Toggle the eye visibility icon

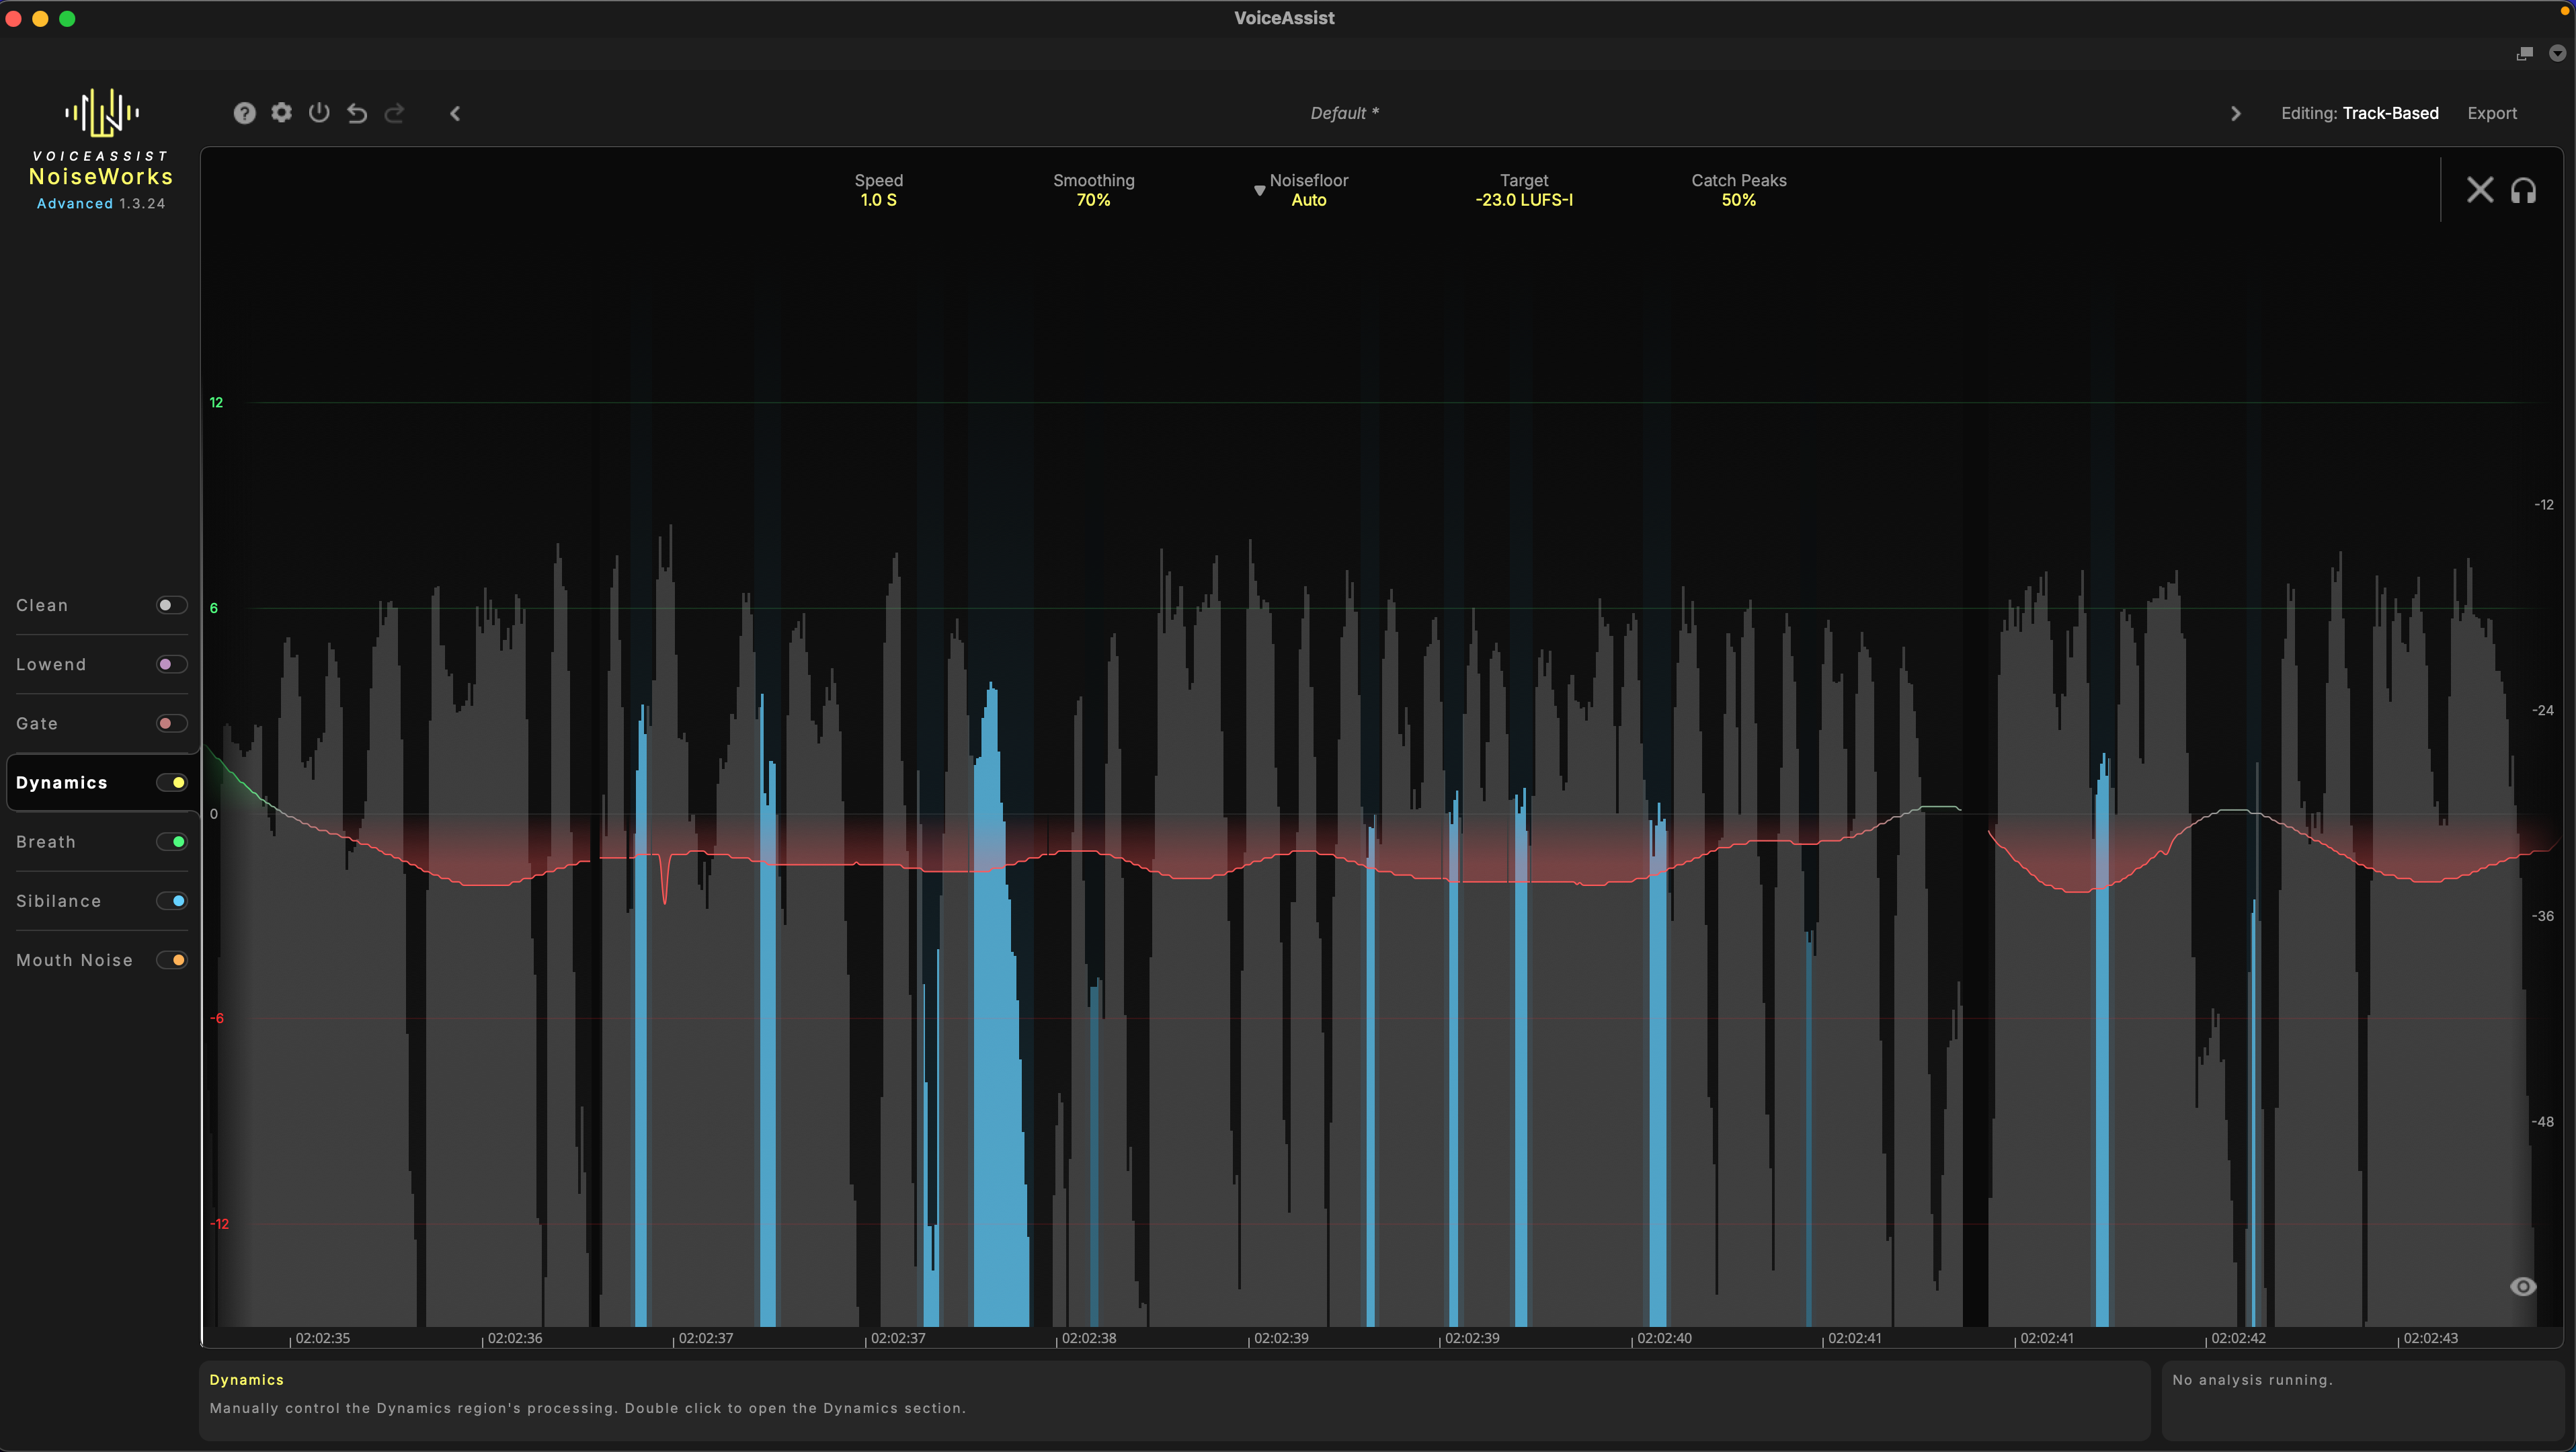2523,1287
